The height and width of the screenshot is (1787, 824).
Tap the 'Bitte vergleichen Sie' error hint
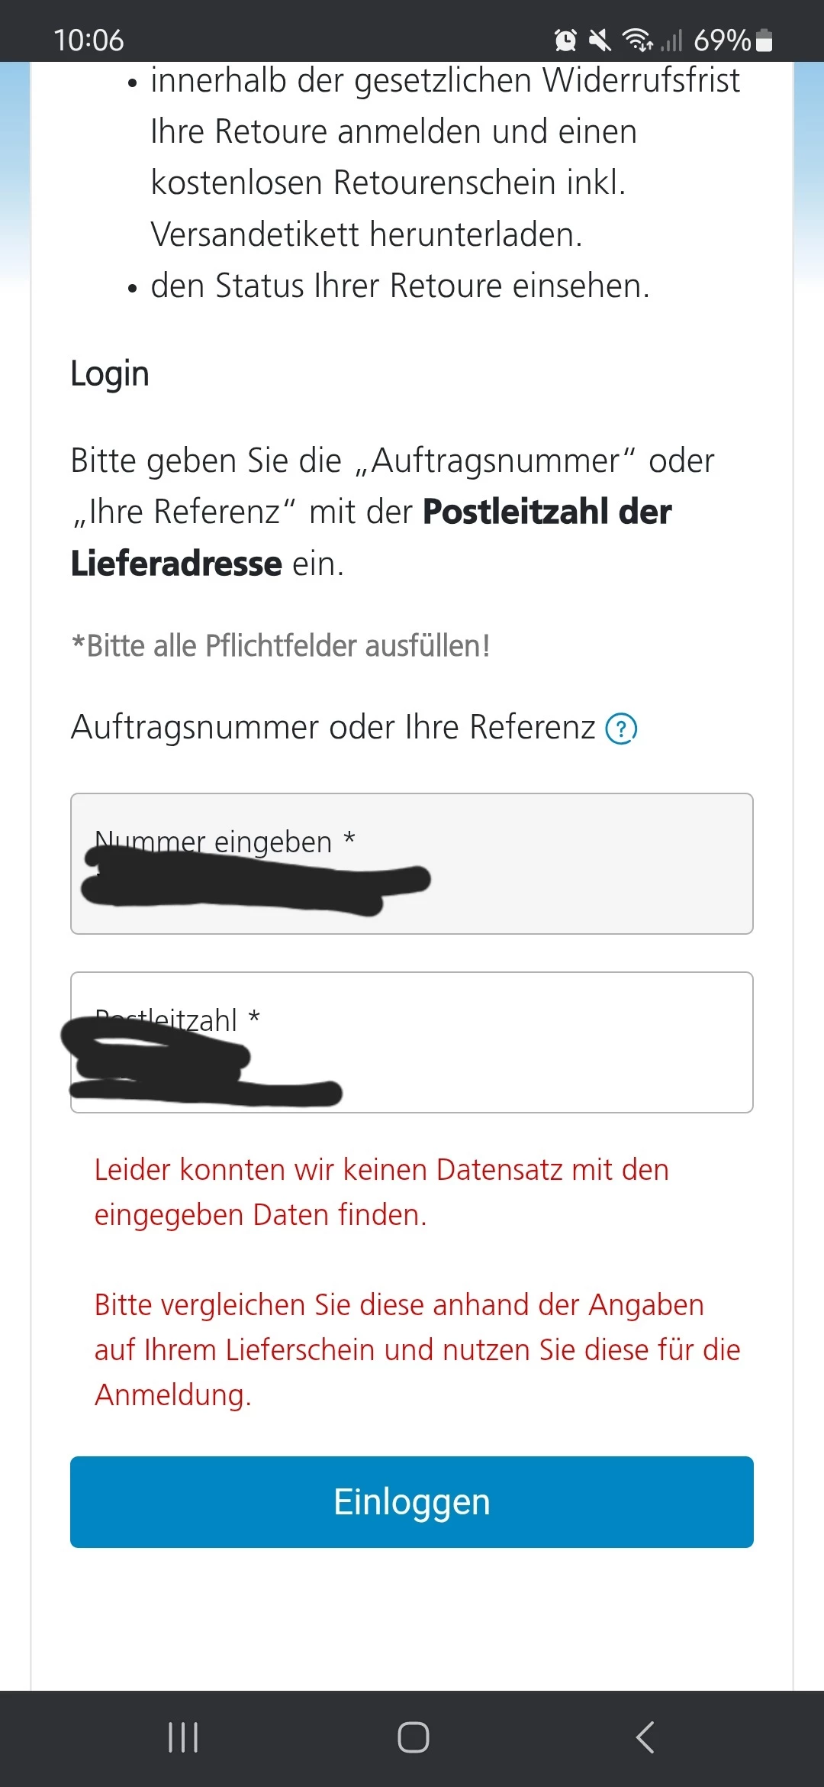click(416, 1349)
